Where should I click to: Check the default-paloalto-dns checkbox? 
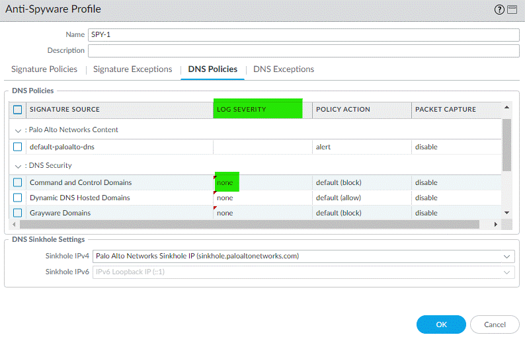[x=17, y=147]
